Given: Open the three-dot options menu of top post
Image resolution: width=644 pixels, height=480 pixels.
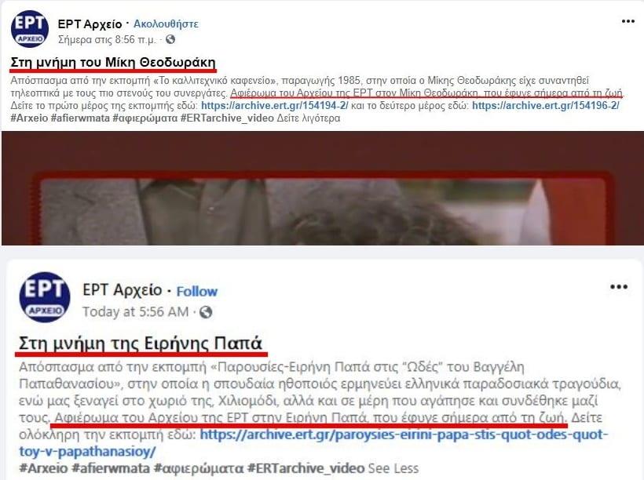Looking at the screenshot, I should pyautogui.click(x=628, y=21).
